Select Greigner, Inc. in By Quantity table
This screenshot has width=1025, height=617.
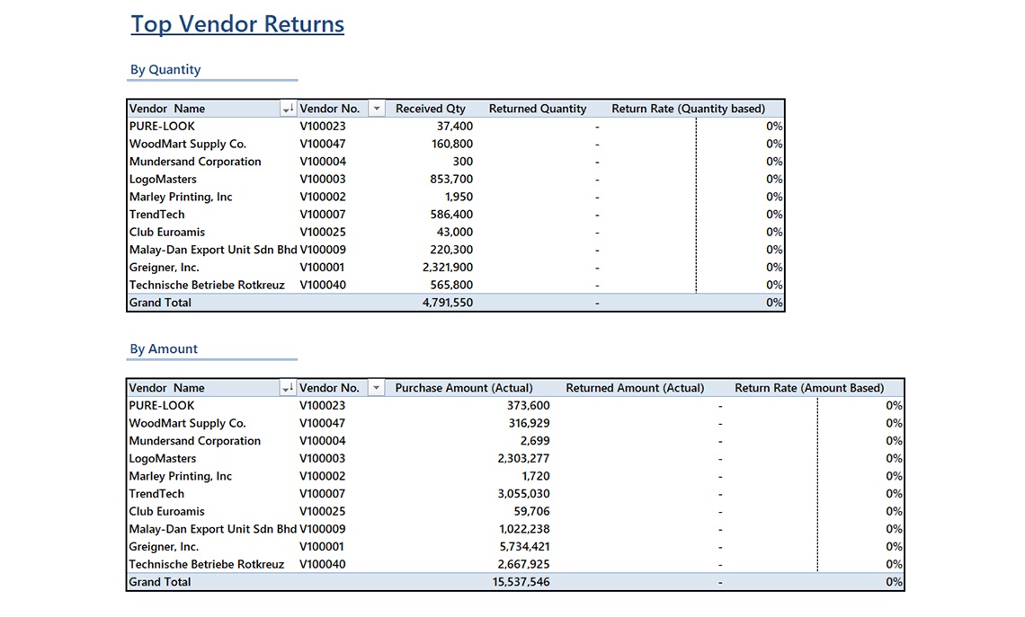pos(164,268)
